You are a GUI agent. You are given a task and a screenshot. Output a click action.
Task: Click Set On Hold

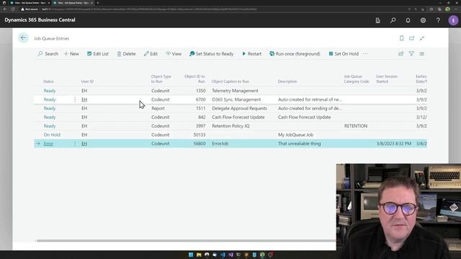pyautogui.click(x=344, y=54)
